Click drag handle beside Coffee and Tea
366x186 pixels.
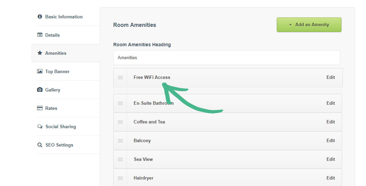120,122
